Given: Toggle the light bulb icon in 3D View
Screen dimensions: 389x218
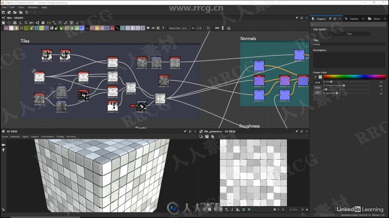Looking at the screenshot, I should tap(3, 150).
